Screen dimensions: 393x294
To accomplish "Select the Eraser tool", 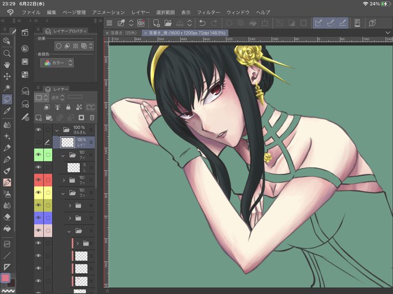I will coord(7,217).
